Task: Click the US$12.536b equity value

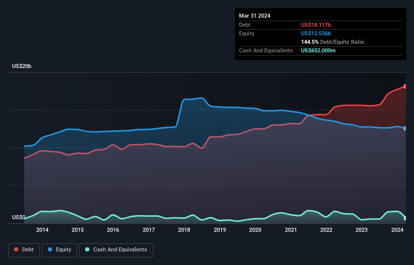Action: (x=316, y=33)
